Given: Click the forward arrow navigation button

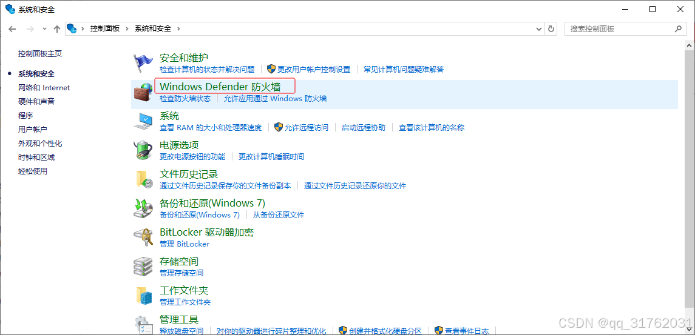Looking at the screenshot, I should [x=30, y=28].
